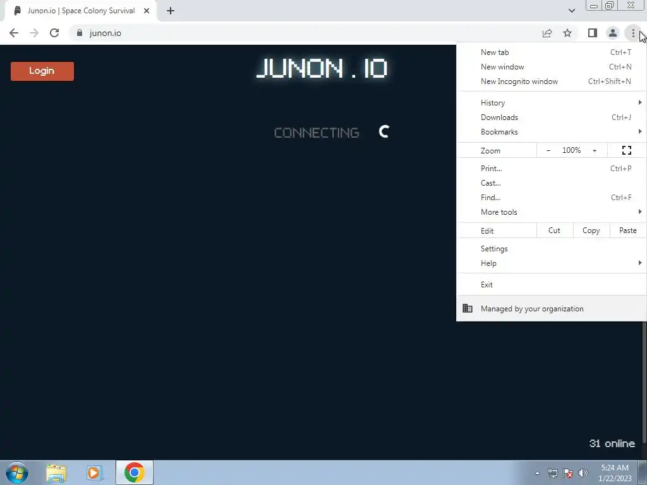Decrease zoom with the minus button
647x485 pixels.
(x=548, y=150)
